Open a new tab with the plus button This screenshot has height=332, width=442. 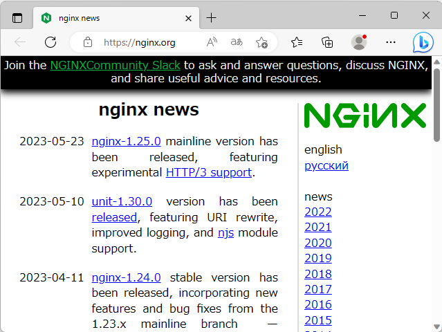pos(211,18)
